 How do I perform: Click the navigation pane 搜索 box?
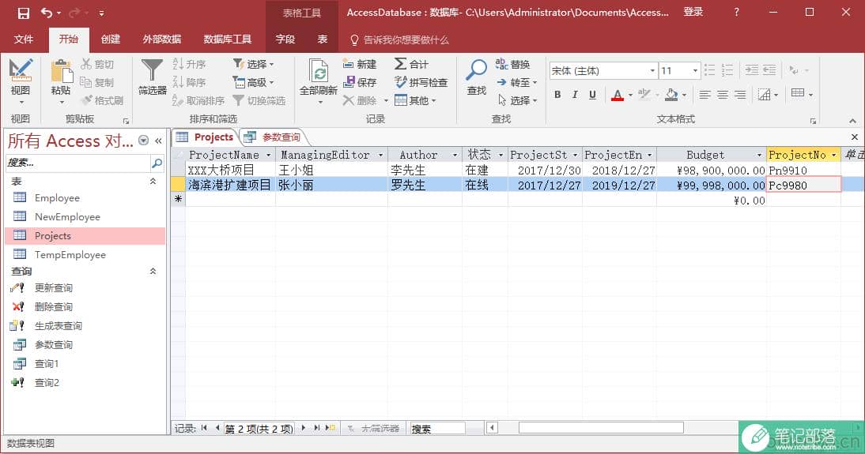pyautogui.click(x=77, y=163)
